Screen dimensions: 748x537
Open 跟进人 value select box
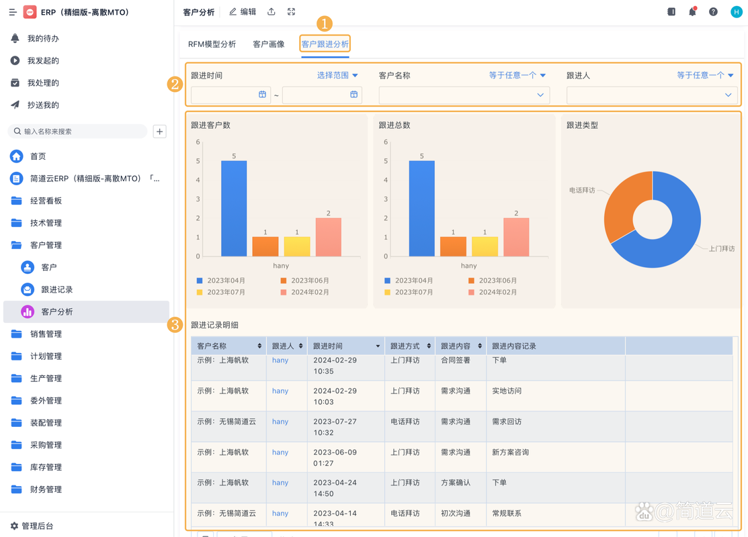coord(652,95)
